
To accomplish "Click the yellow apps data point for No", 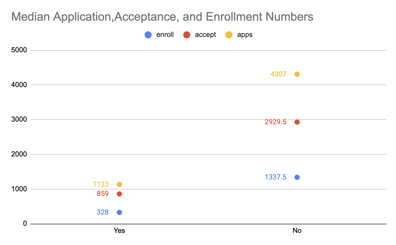I will pyautogui.click(x=297, y=74).
